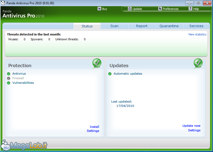Click the Help question mark icon
The width and height of the screenshot is (213, 152).
click(x=190, y=9)
